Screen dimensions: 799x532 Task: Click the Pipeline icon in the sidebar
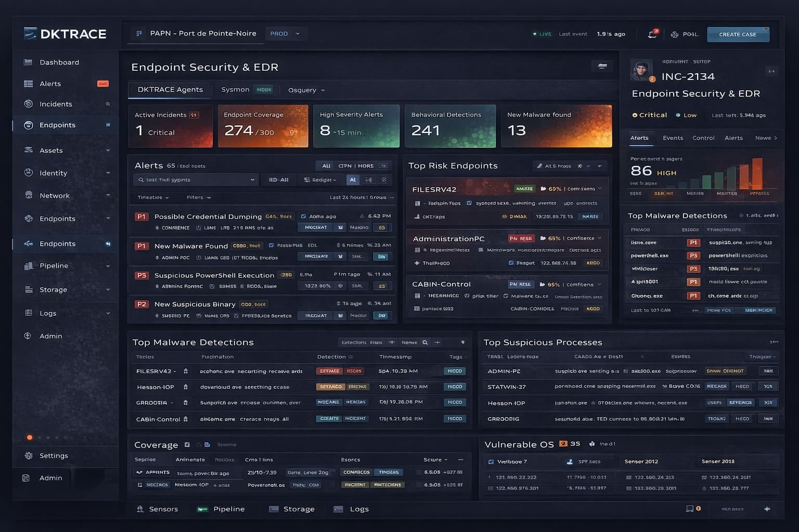click(x=29, y=265)
